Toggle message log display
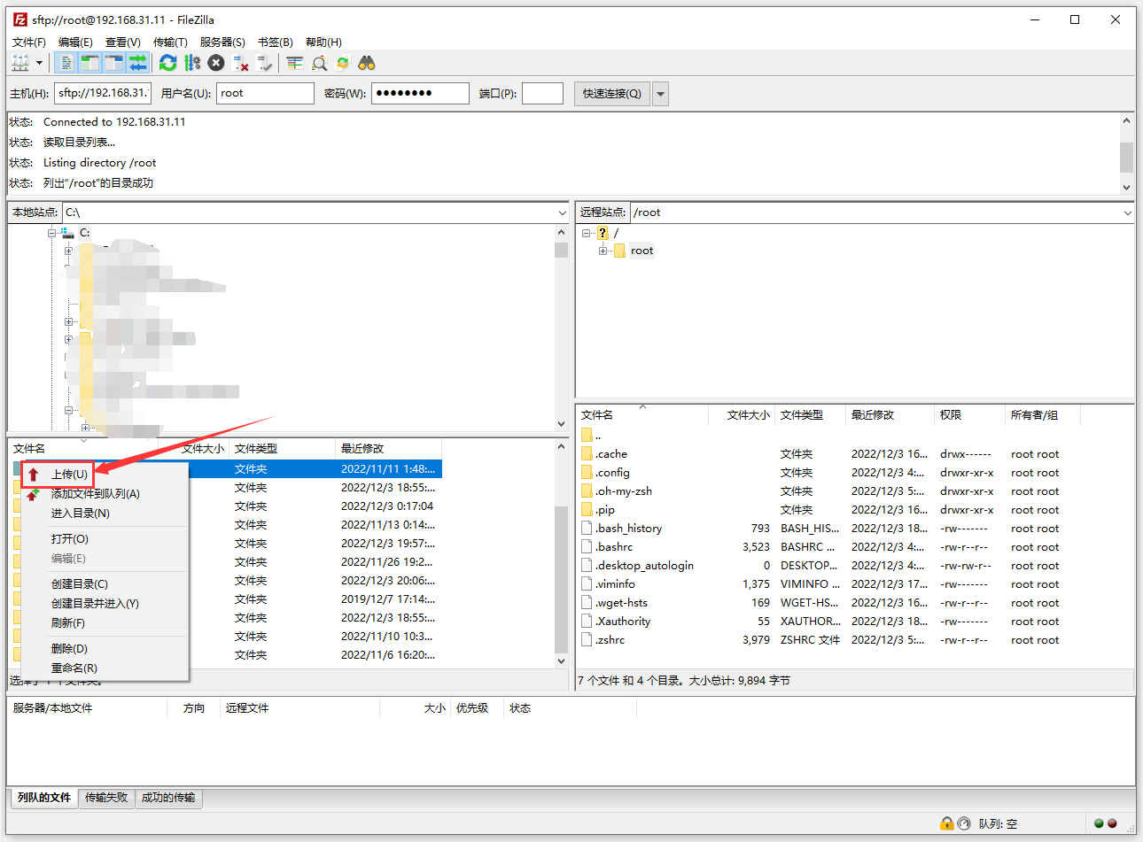The height and width of the screenshot is (842, 1143). coord(66,63)
